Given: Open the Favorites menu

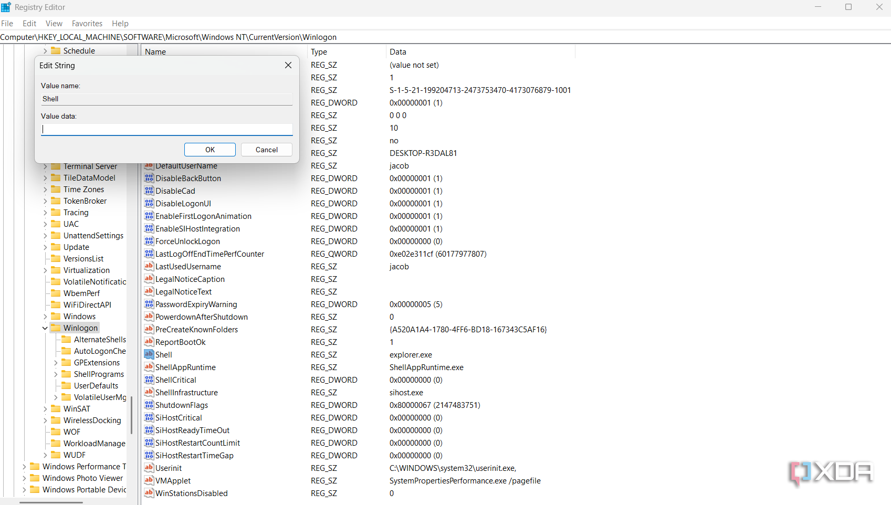Looking at the screenshot, I should tap(87, 24).
